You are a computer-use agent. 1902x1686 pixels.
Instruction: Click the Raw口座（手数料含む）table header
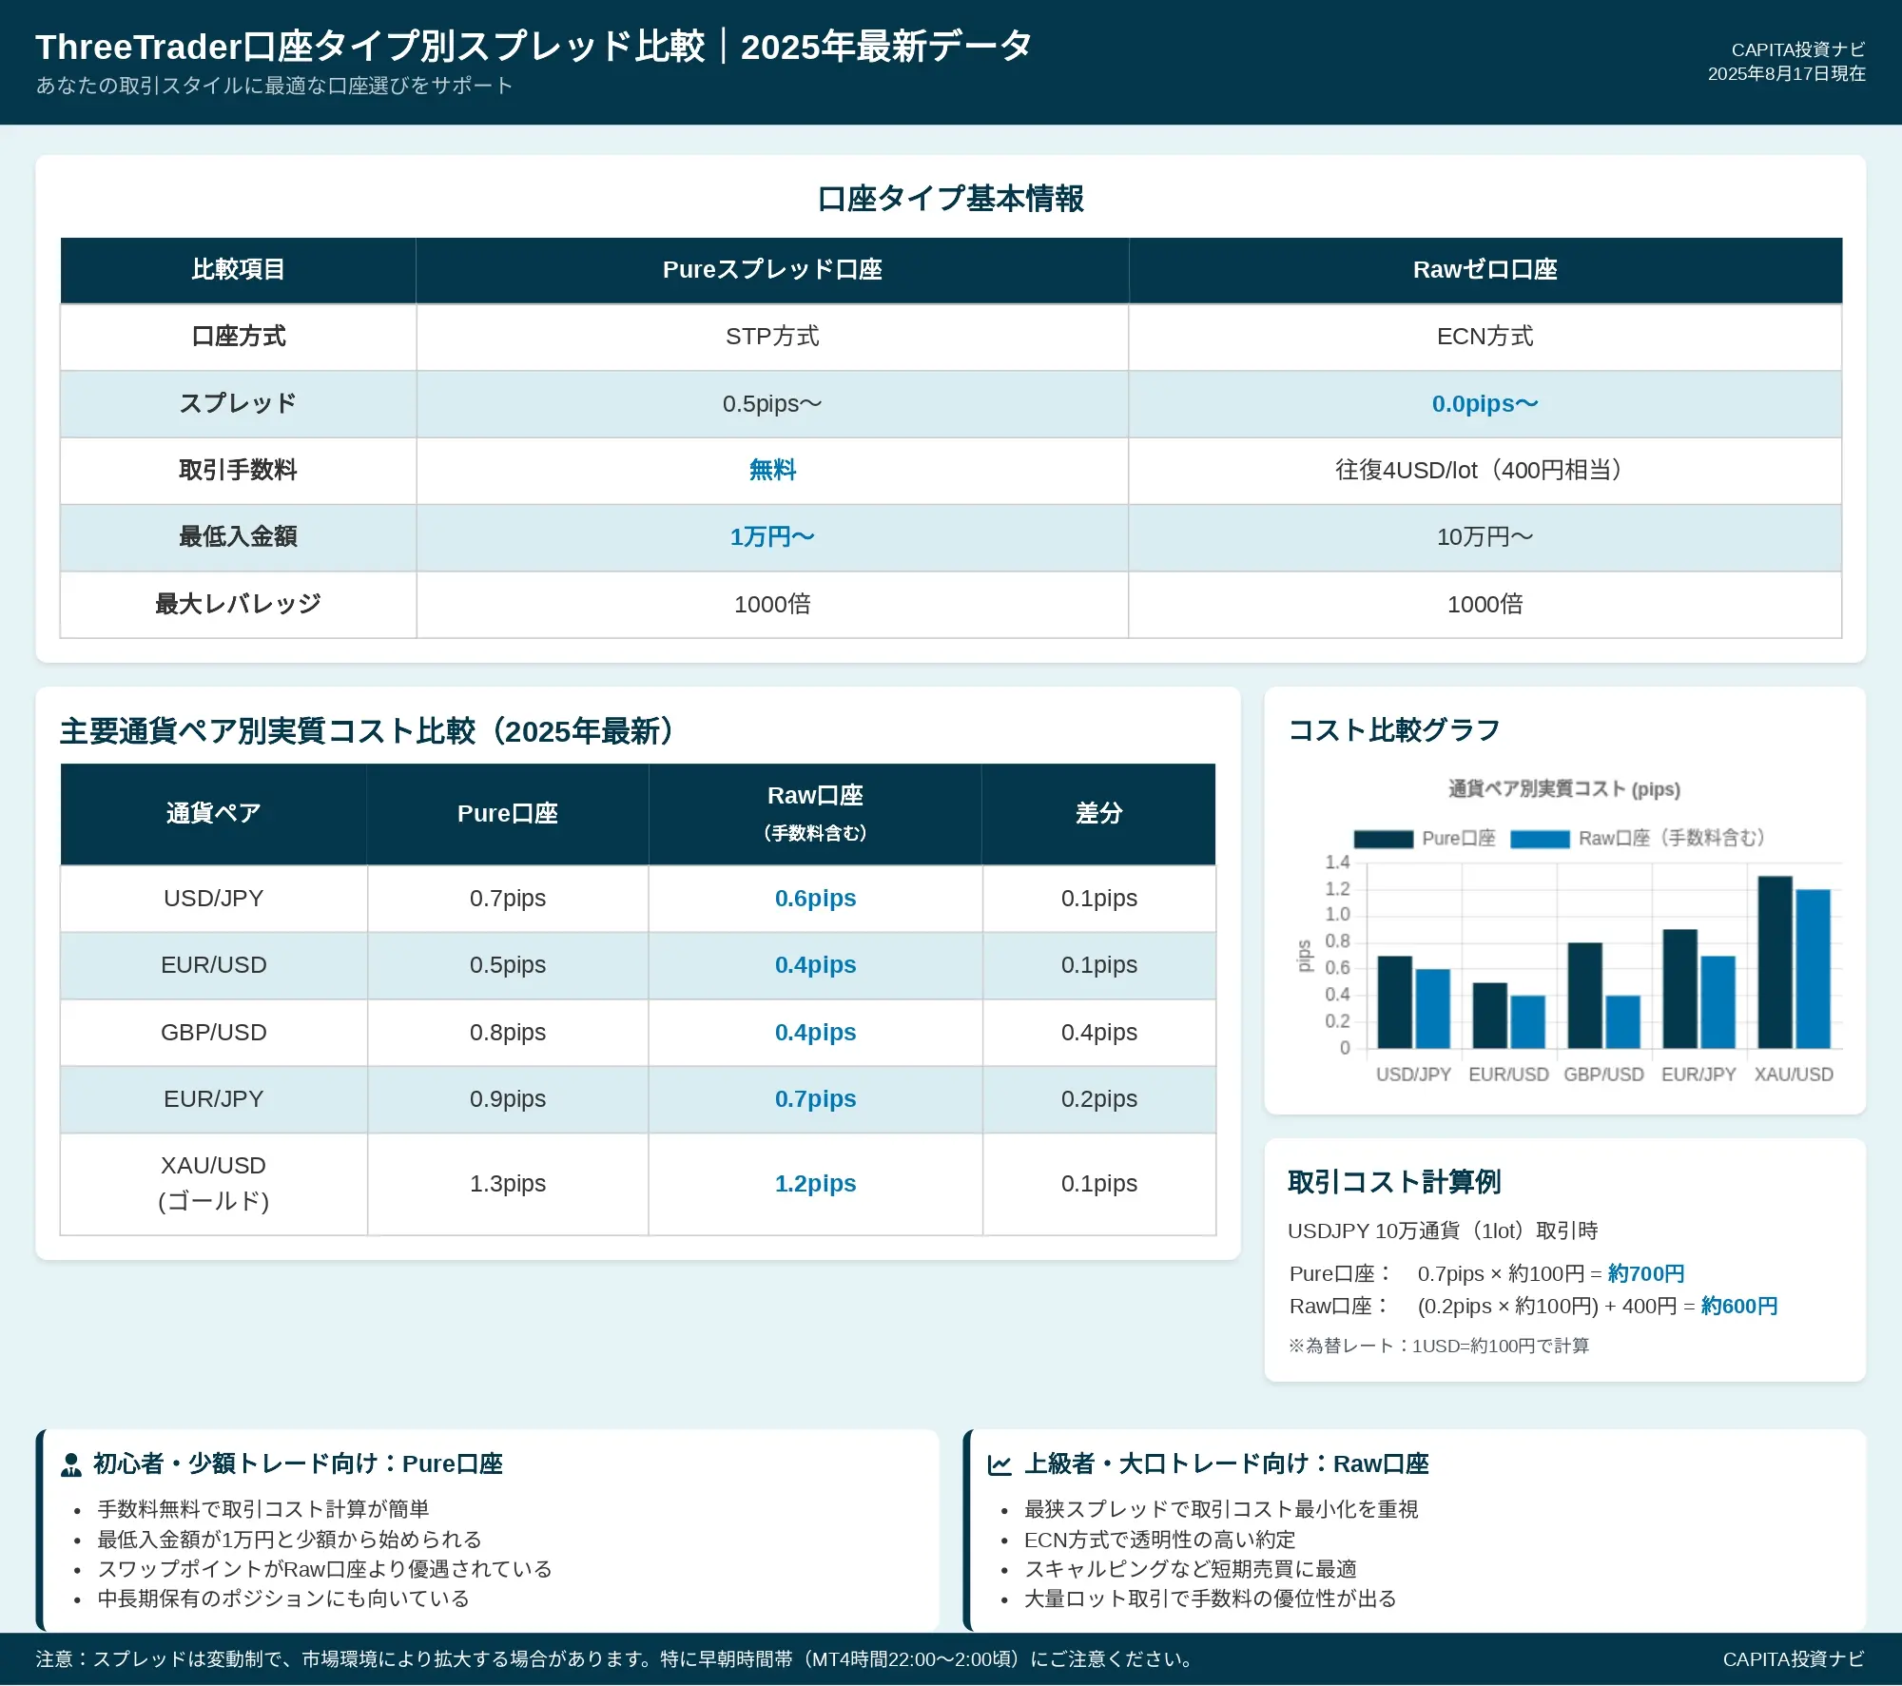pos(815,814)
